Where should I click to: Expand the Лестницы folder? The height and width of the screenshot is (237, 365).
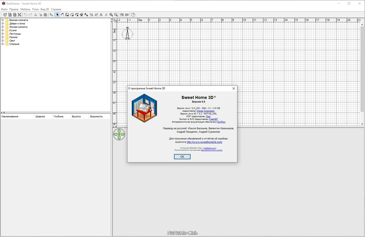3,34
